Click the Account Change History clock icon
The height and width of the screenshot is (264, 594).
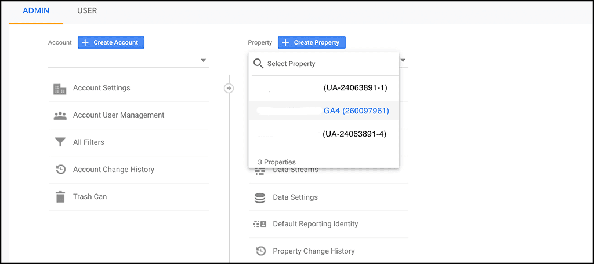[x=60, y=170]
